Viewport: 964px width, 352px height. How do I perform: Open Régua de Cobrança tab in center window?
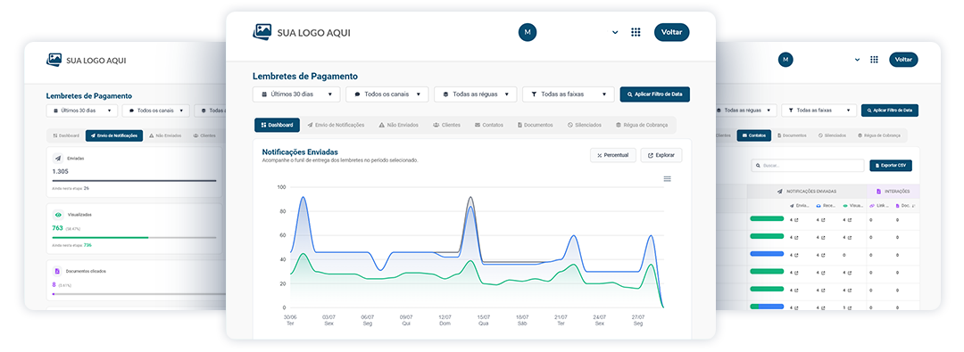coord(642,125)
